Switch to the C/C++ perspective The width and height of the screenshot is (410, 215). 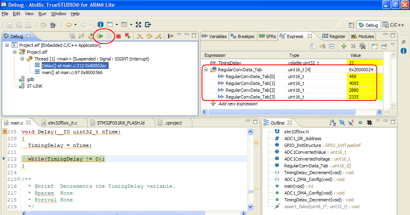pyautogui.click(x=394, y=25)
